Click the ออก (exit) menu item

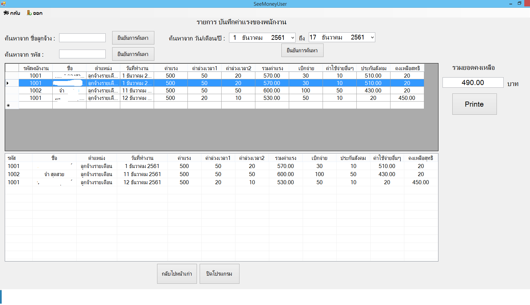pos(34,13)
